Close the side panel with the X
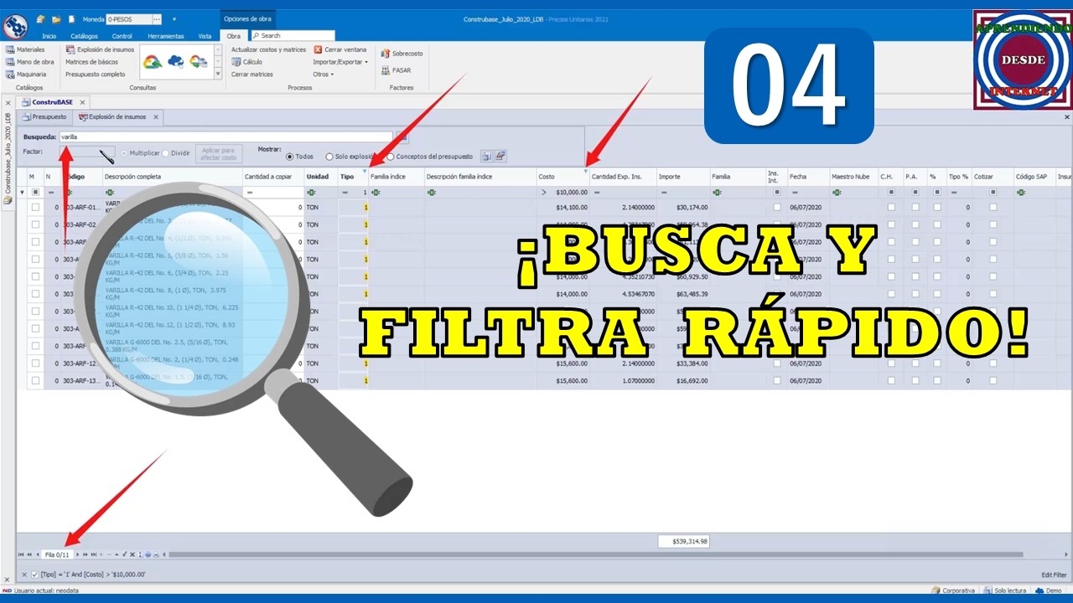 click(8, 103)
